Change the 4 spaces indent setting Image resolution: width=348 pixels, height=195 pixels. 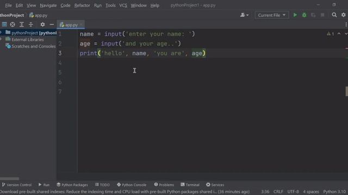[x=311, y=192]
